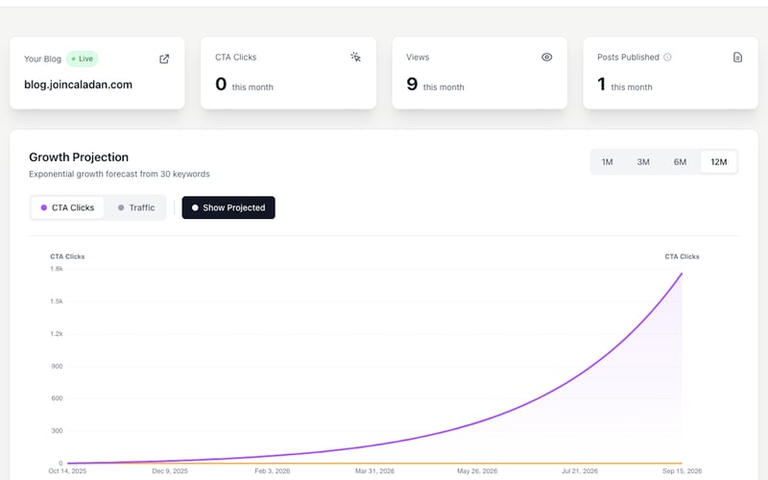Select the 1M time range
The width and height of the screenshot is (768, 480).
(608, 162)
